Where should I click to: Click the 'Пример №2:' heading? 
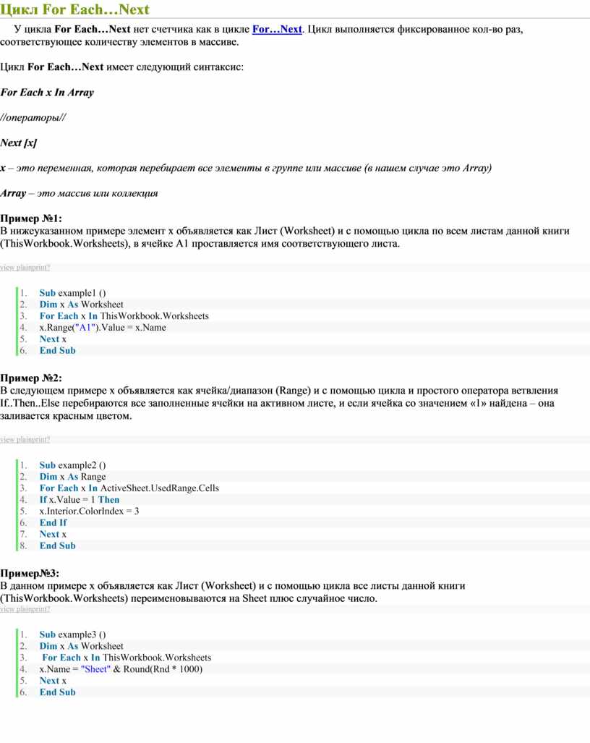pos(31,378)
